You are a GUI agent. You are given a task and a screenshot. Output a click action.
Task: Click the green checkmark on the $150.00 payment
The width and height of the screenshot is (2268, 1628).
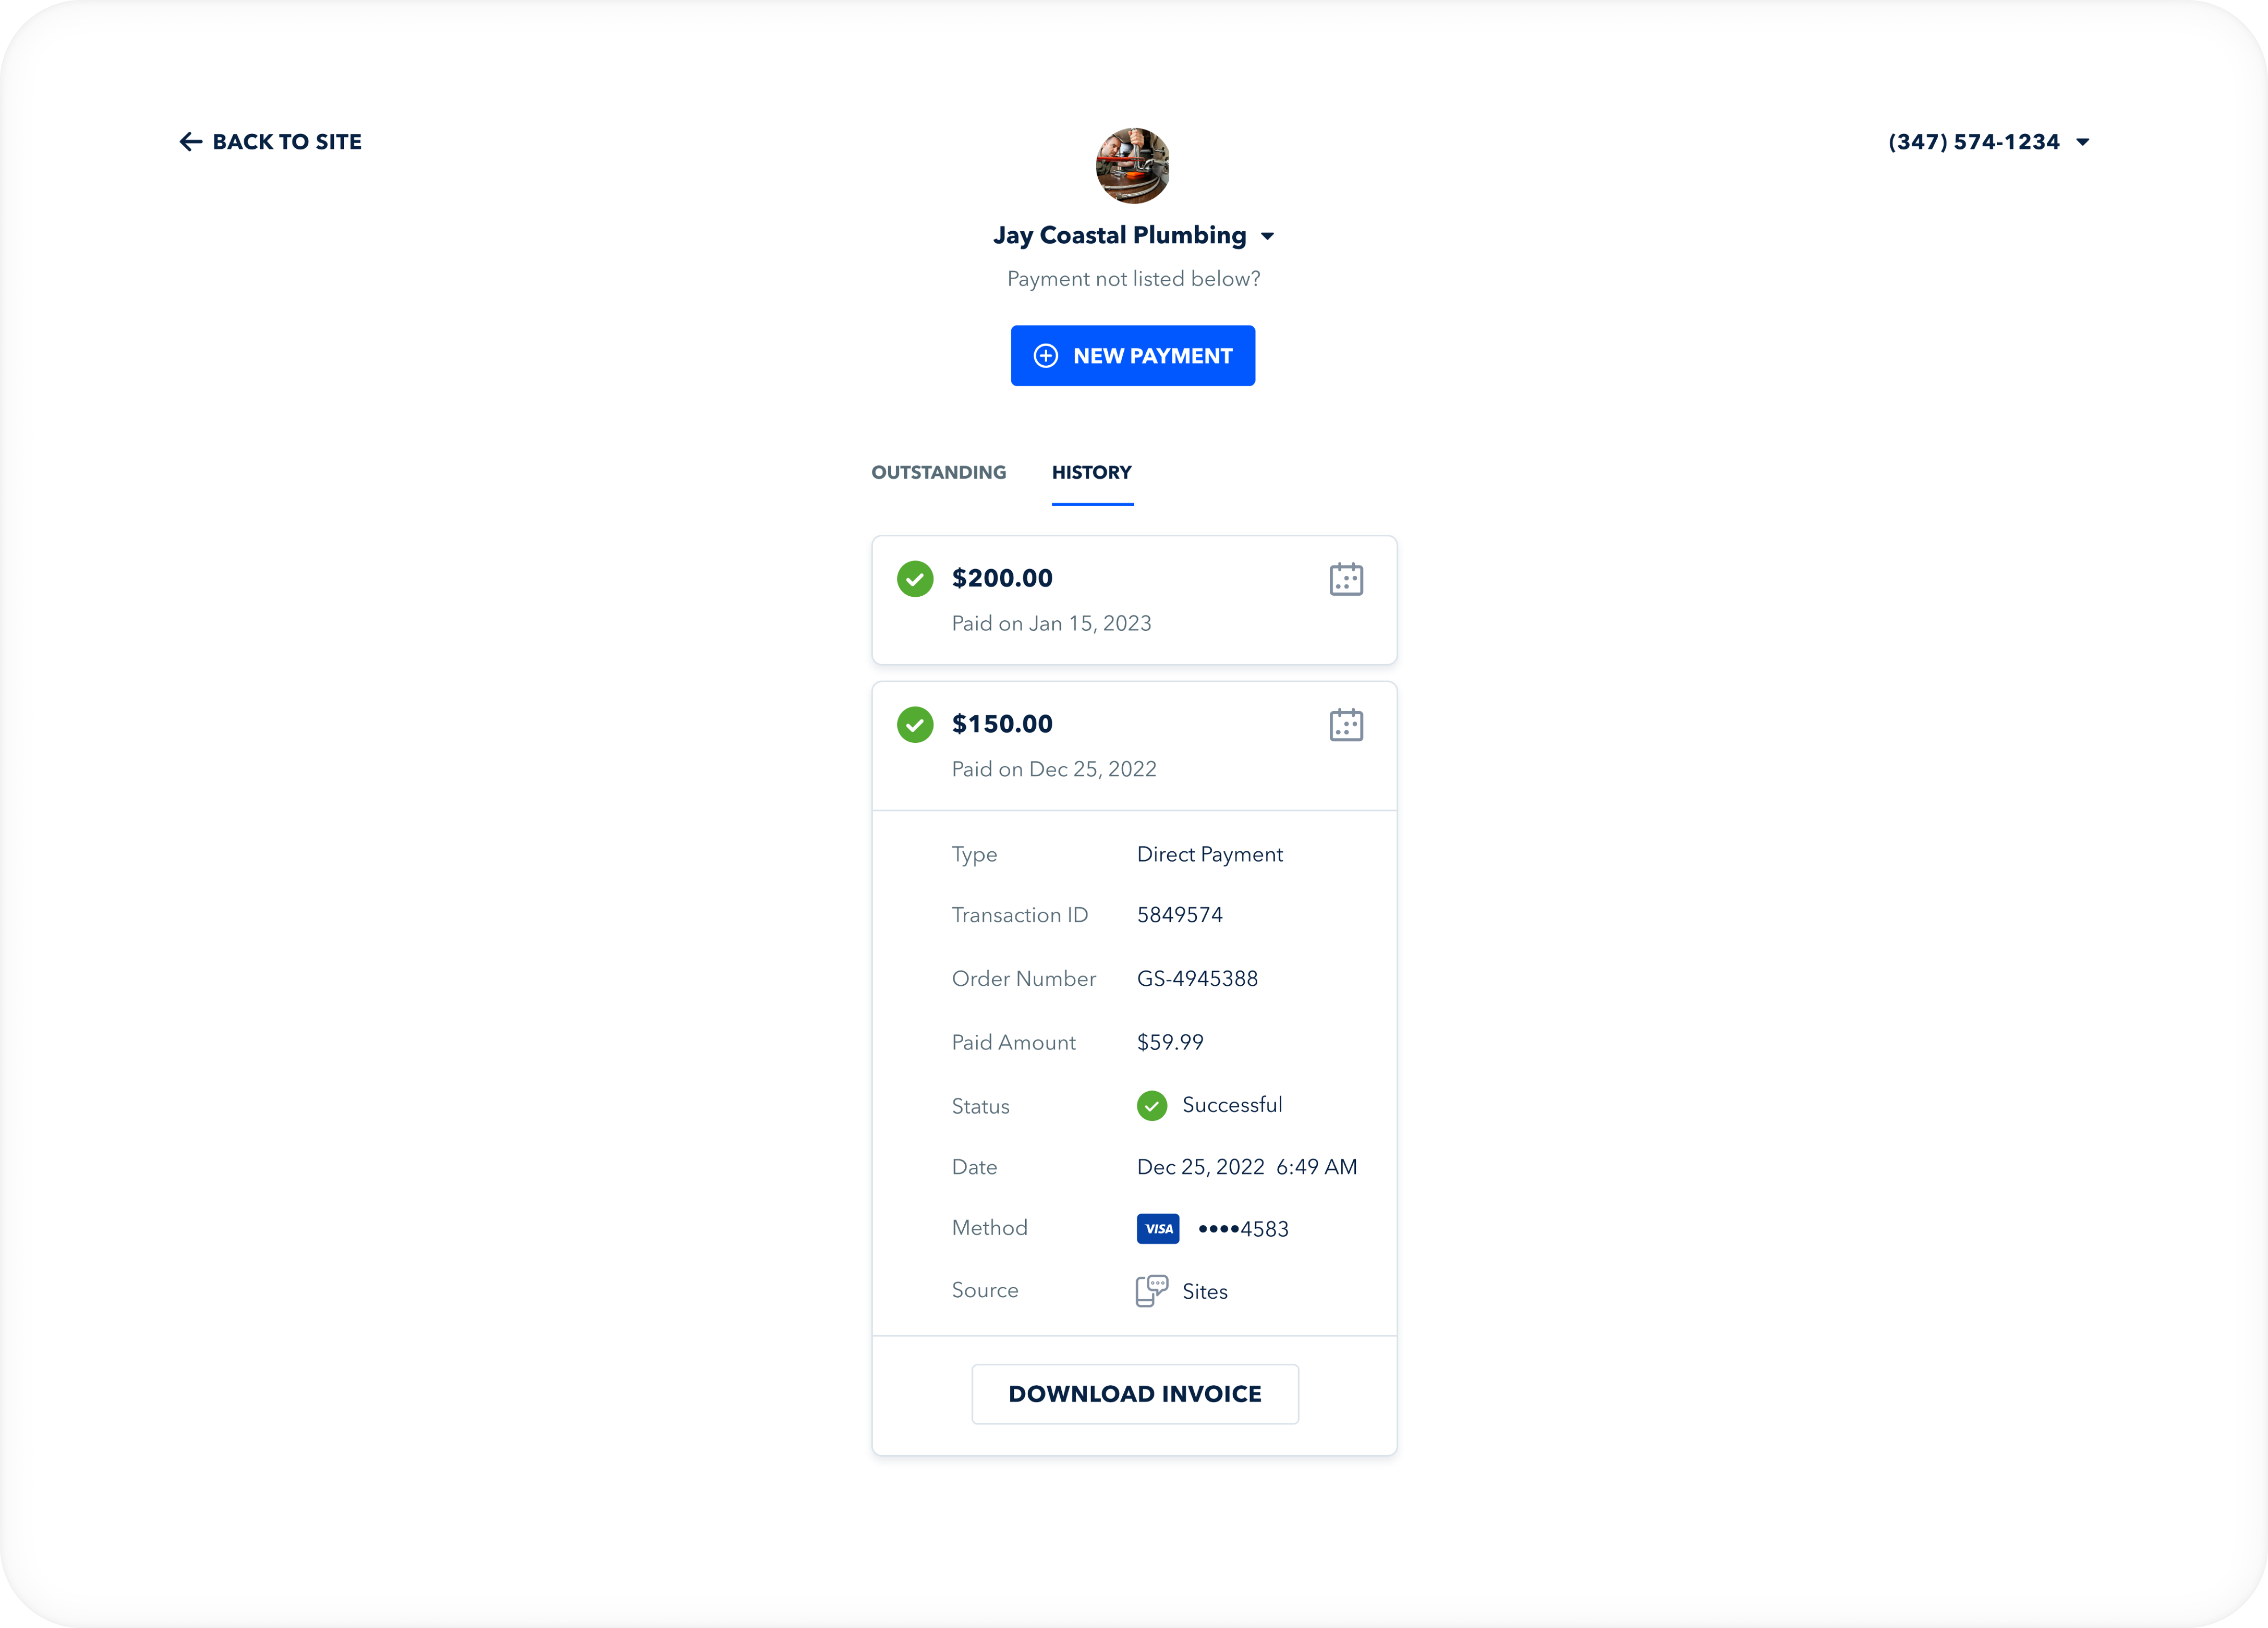click(x=915, y=724)
